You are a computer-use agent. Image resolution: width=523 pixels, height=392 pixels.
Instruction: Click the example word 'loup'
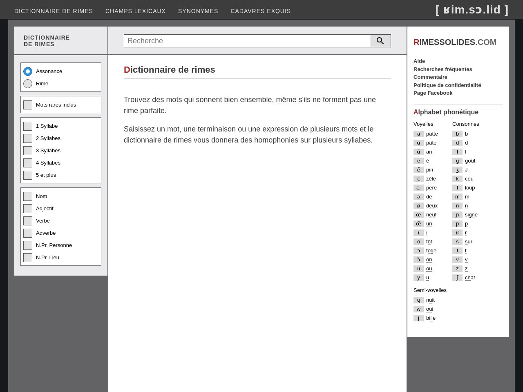coord(470,188)
